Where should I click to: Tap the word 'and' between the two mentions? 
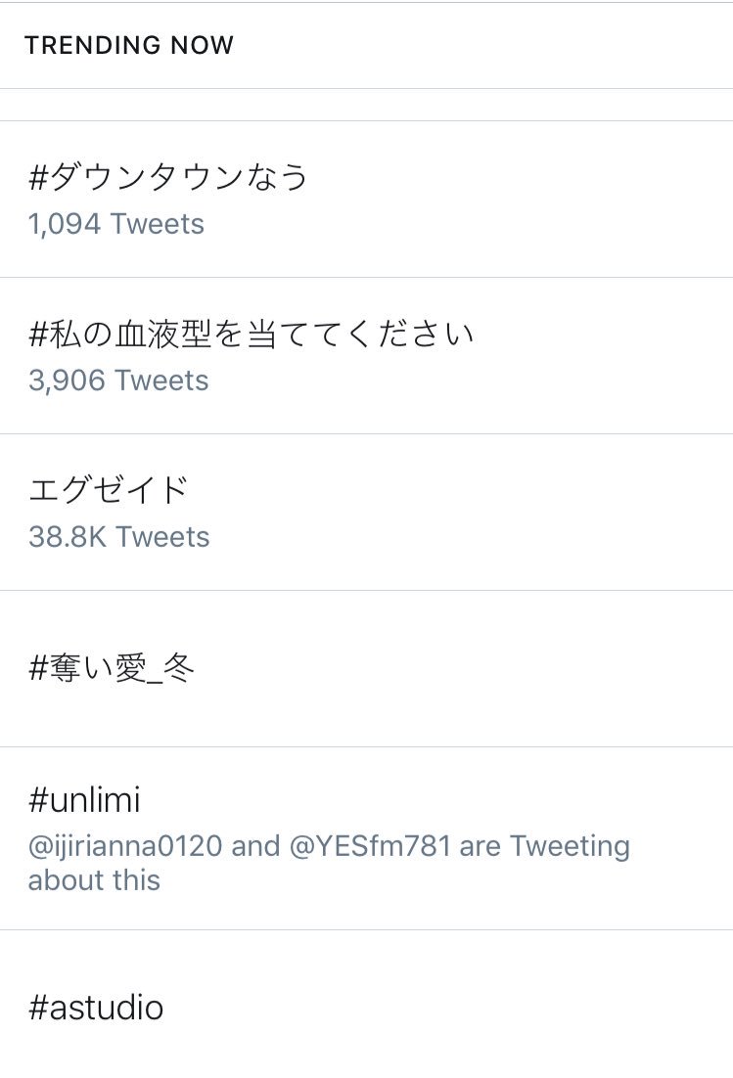(x=255, y=846)
